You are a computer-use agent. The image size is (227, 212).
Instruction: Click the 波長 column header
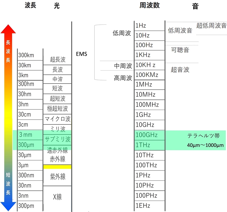coord(30,6)
